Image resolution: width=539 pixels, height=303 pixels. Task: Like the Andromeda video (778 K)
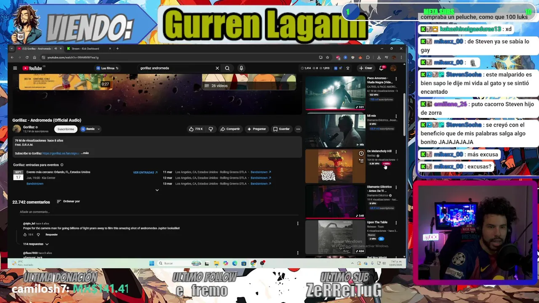196,129
